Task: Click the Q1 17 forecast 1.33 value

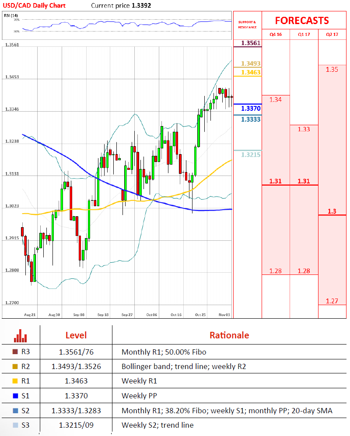Action: [x=304, y=129]
